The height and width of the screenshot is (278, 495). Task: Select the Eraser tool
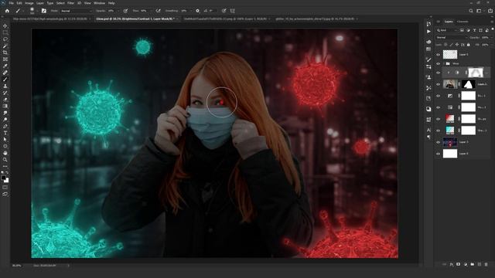[5, 100]
